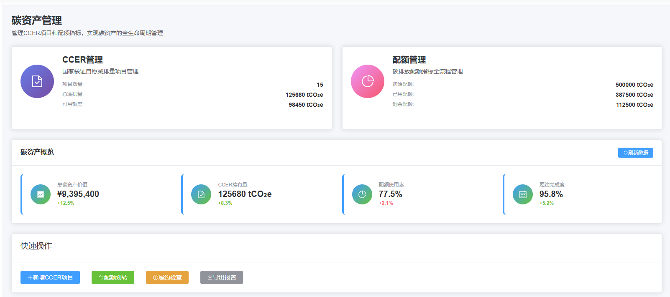Add a new project via 新增CCER项目
The width and height of the screenshot is (670, 297).
click(x=50, y=277)
